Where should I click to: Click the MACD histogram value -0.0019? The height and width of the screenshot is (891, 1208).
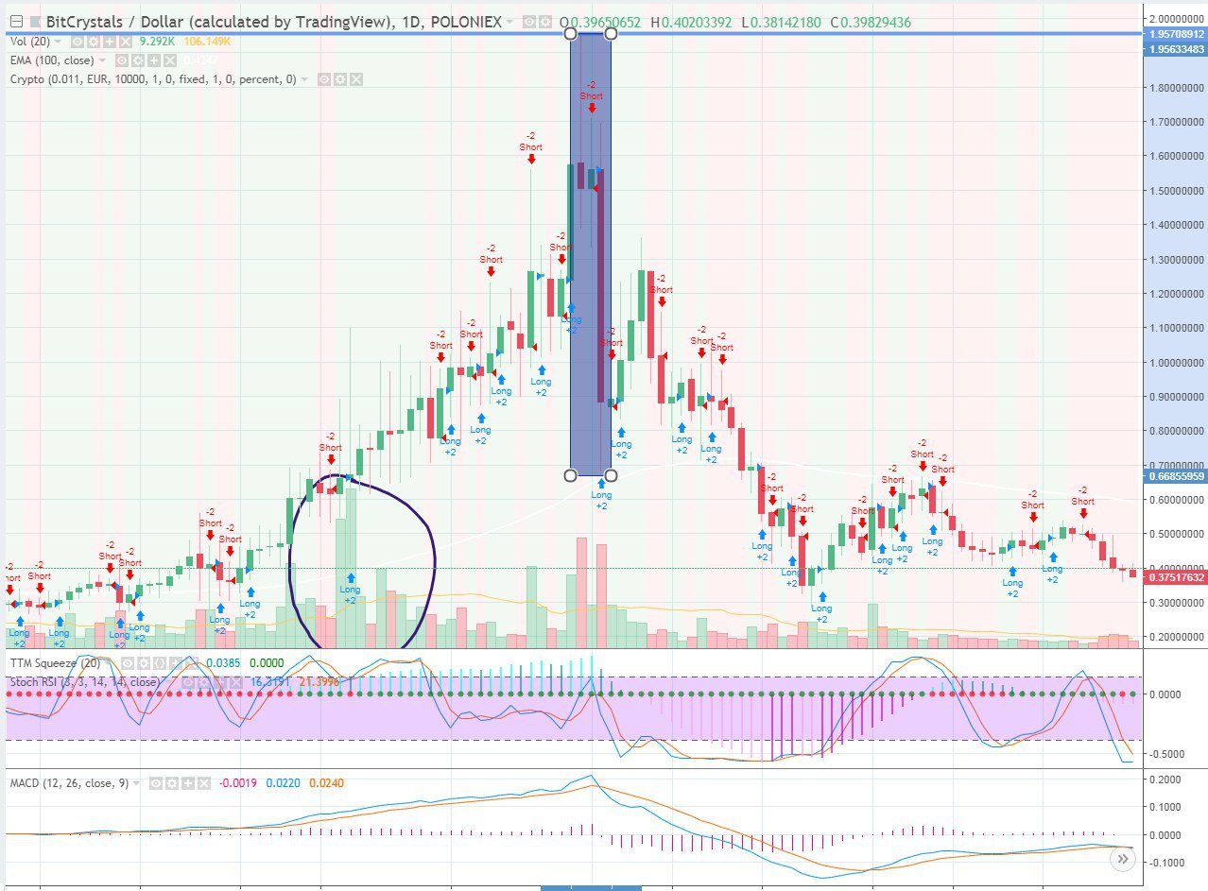(x=237, y=783)
